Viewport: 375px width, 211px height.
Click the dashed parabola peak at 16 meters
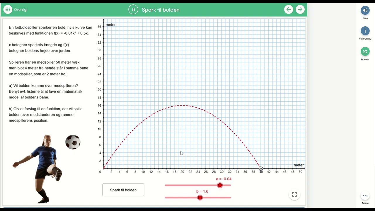coord(182,105)
